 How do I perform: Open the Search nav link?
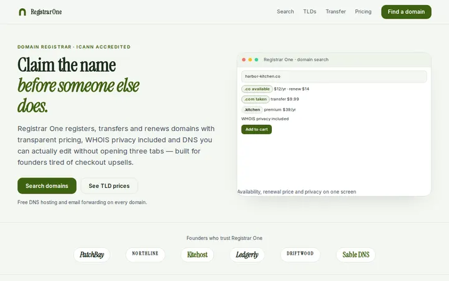click(x=285, y=12)
